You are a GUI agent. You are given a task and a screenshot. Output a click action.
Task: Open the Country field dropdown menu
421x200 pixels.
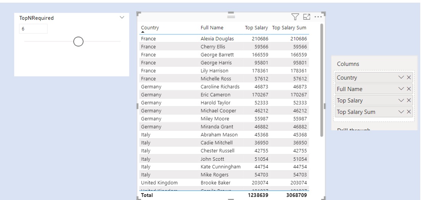[401, 78]
